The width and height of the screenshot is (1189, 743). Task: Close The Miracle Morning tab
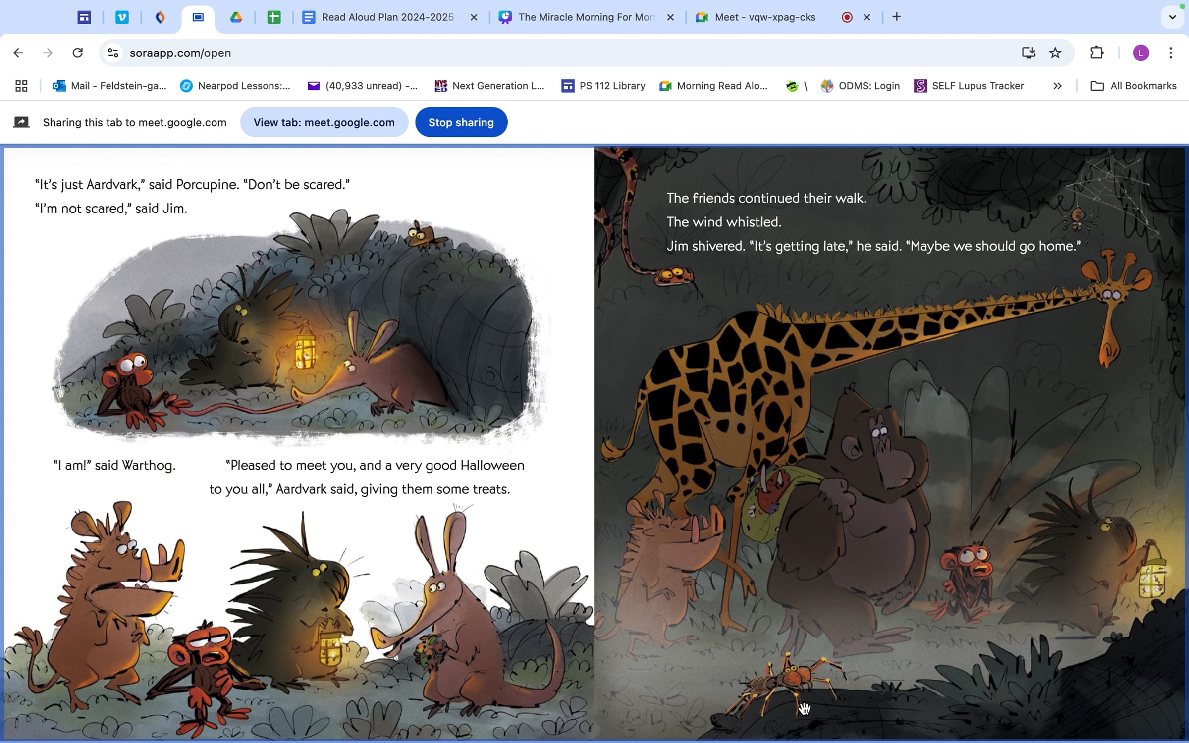pyautogui.click(x=670, y=17)
